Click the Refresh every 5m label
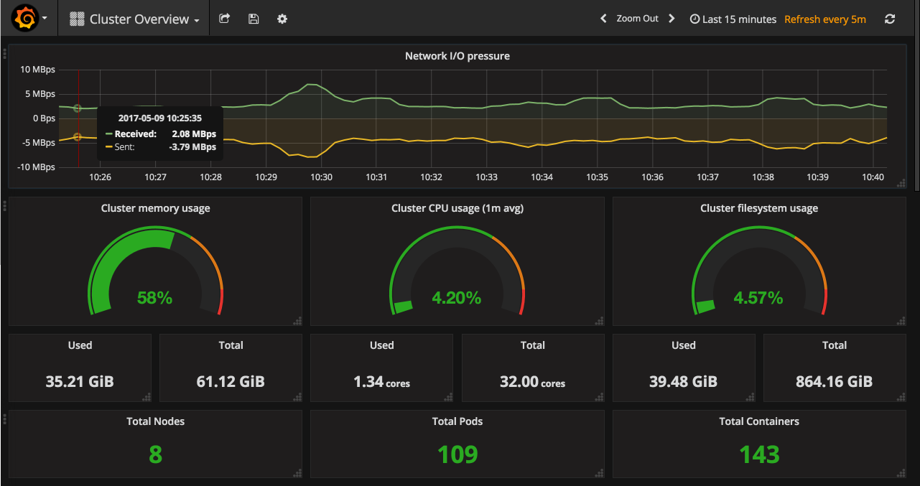The height and width of the screenshot is (486, 920). [x=825, y=19]
